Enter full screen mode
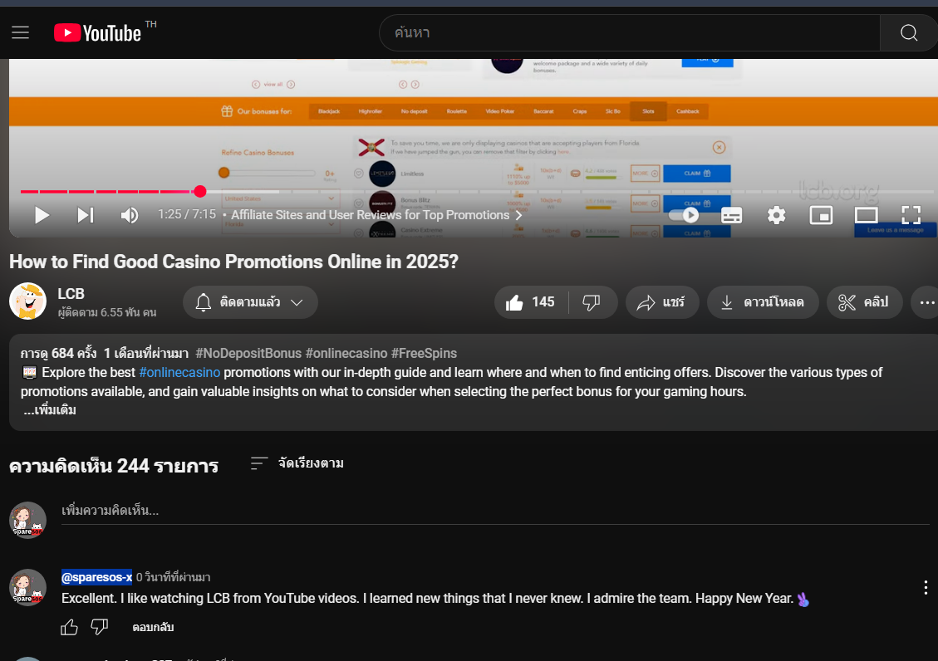 tap(911, 215)
